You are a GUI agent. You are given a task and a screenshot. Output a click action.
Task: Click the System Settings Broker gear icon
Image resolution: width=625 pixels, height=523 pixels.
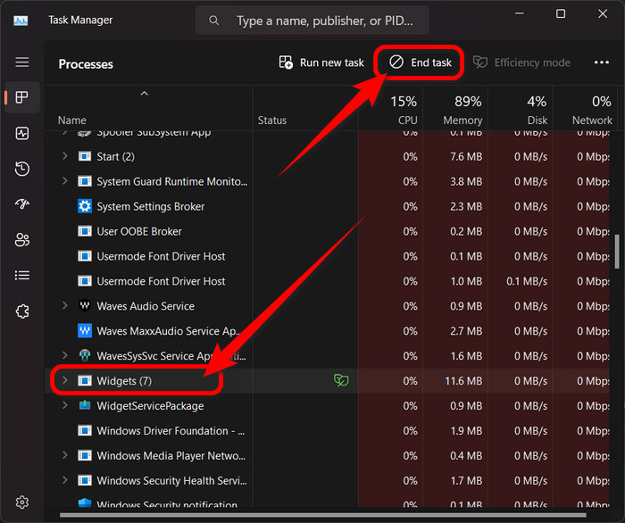click(x=85, y=206)
